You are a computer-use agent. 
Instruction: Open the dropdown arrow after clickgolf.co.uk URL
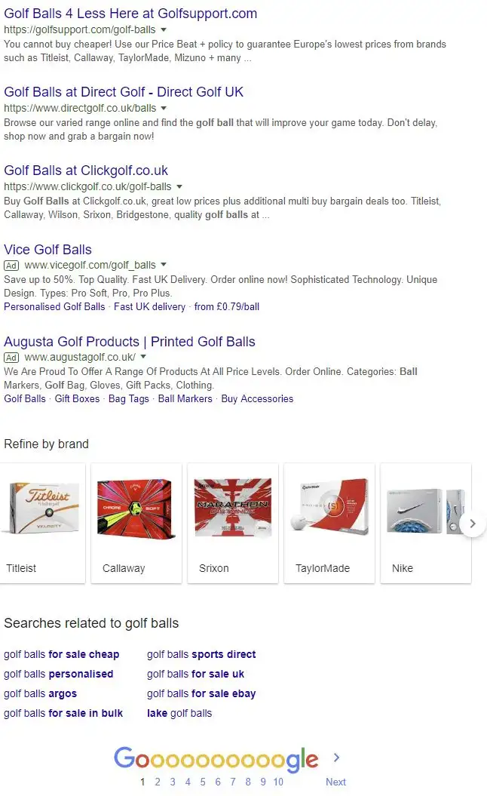click(179, 187)
